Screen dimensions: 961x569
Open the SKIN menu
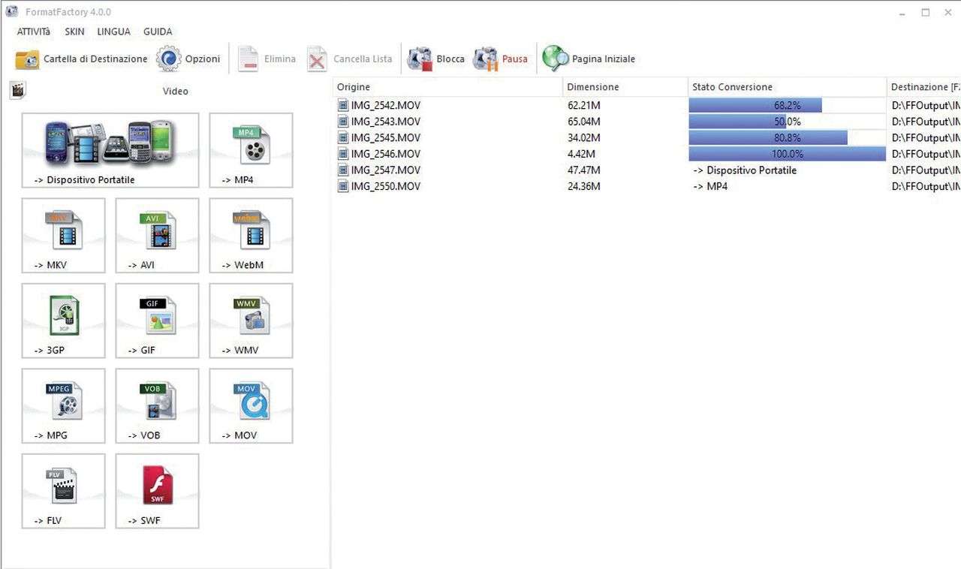pyautogui.click(x=74, y=32)
